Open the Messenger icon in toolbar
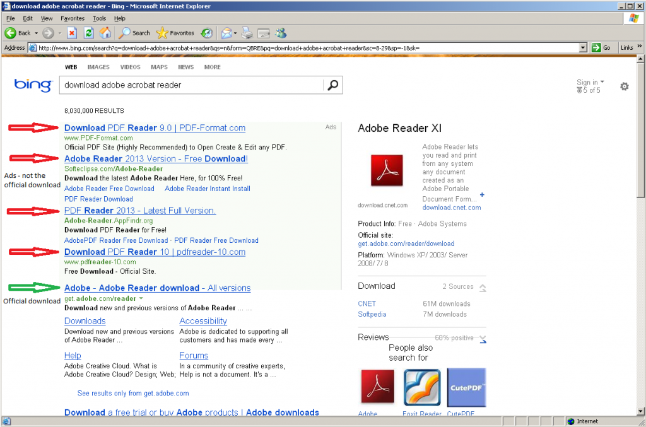The image size is (646, 427). [x=281, y=33]
